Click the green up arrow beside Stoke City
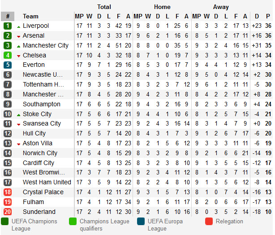This screenshot has width=275, height=235. [18, 114]
